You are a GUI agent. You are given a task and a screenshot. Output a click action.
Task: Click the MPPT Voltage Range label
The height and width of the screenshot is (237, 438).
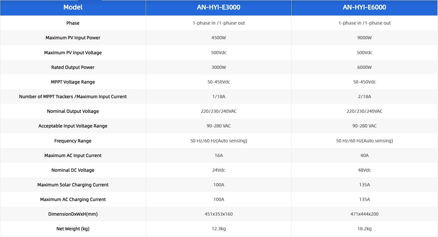73,82
